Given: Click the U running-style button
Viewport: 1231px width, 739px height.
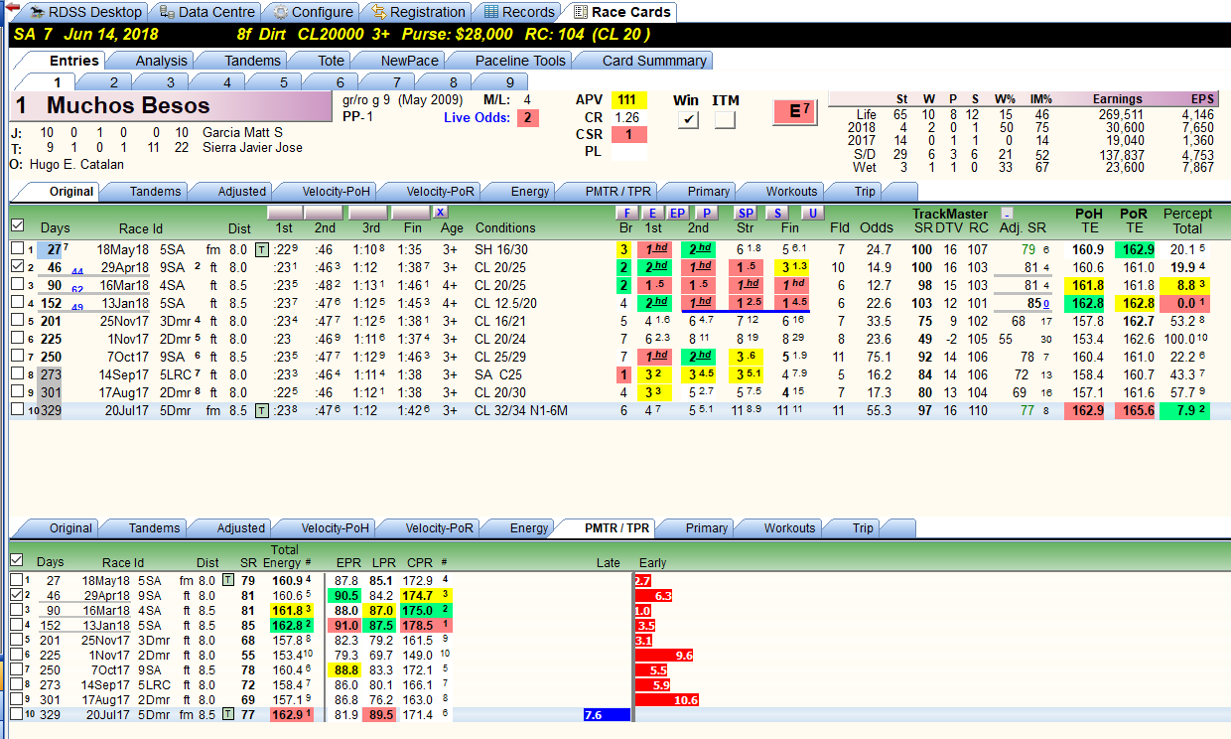Looking at the screenshot, I should [x=812, y=213].
